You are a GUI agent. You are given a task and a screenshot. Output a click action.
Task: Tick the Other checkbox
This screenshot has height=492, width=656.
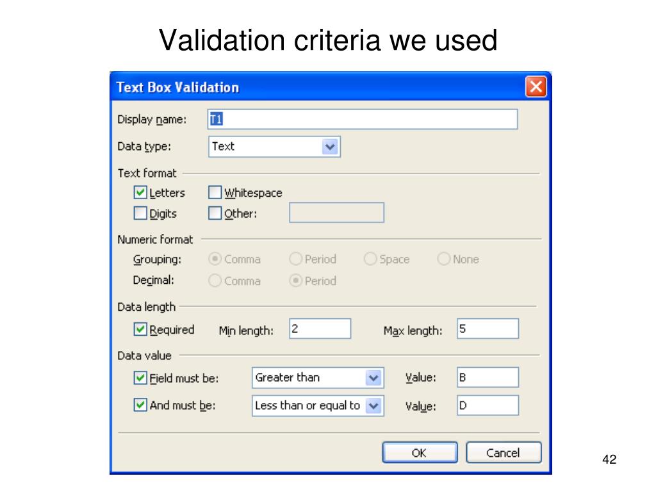(x=215, y=213)
